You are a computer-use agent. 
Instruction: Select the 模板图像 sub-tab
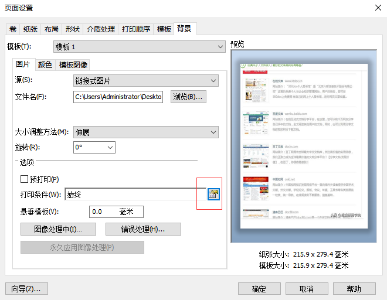72,64
